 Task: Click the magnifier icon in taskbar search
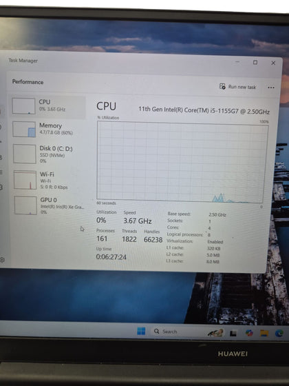pos(157,332)
